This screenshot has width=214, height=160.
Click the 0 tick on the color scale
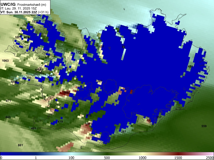(1, 158)
